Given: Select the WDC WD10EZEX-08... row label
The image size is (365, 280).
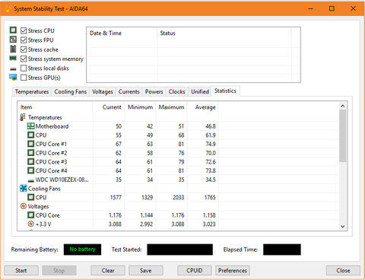Looking at the screenshot, I should [x=62, y=180].
